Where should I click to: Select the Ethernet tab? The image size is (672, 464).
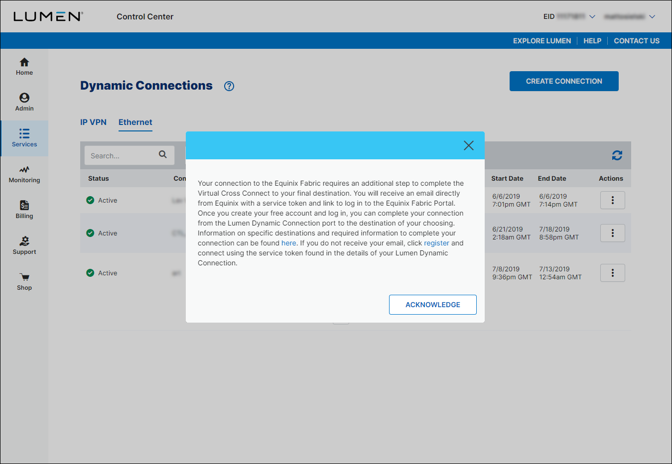(x=135, y=122)
